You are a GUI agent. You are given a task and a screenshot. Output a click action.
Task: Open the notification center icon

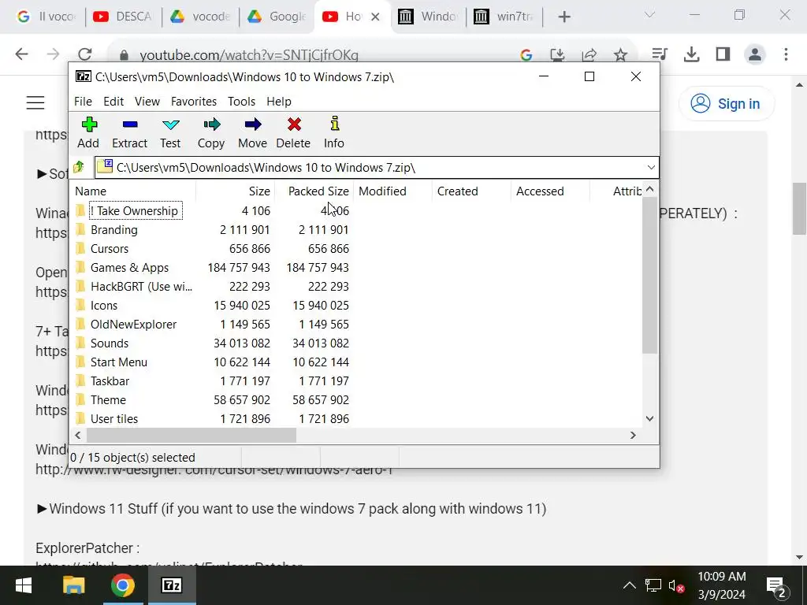[x=776, y=585]
